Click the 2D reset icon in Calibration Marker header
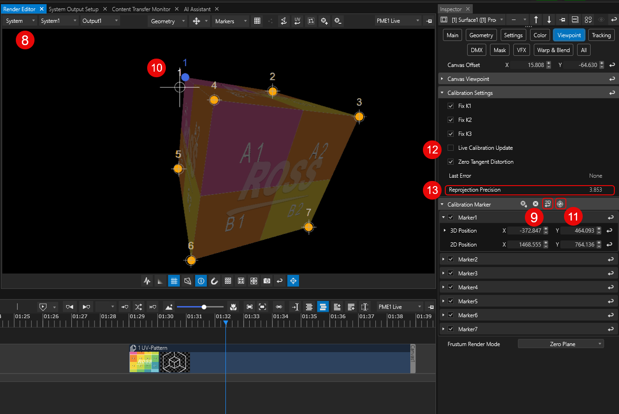This screenshot has height=414, width=619. (548, 204)
